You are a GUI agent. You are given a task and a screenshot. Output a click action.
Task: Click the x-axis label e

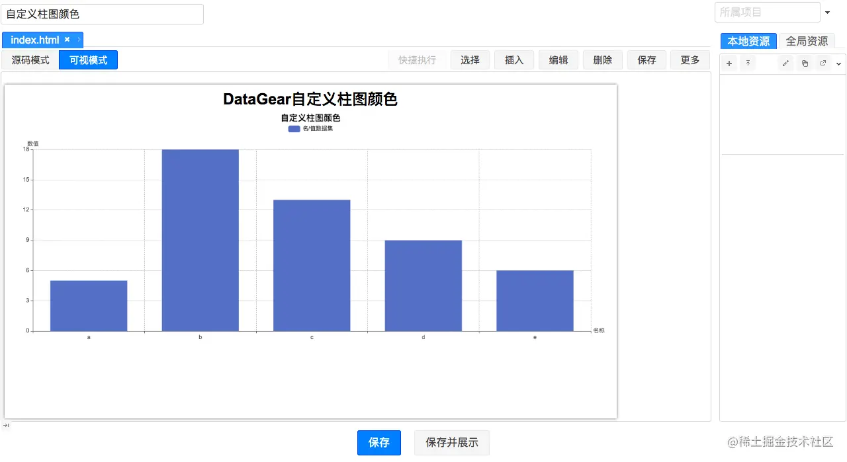(535, 337)
